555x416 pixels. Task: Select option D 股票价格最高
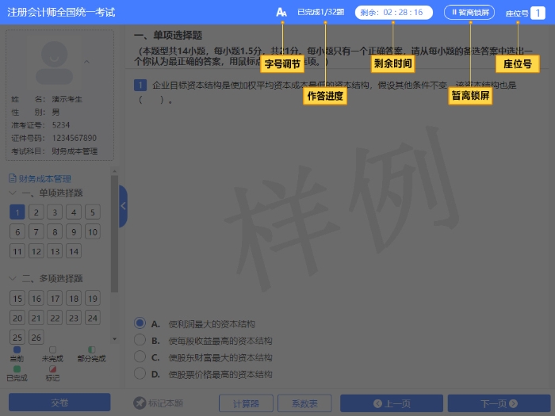(140, 373)
